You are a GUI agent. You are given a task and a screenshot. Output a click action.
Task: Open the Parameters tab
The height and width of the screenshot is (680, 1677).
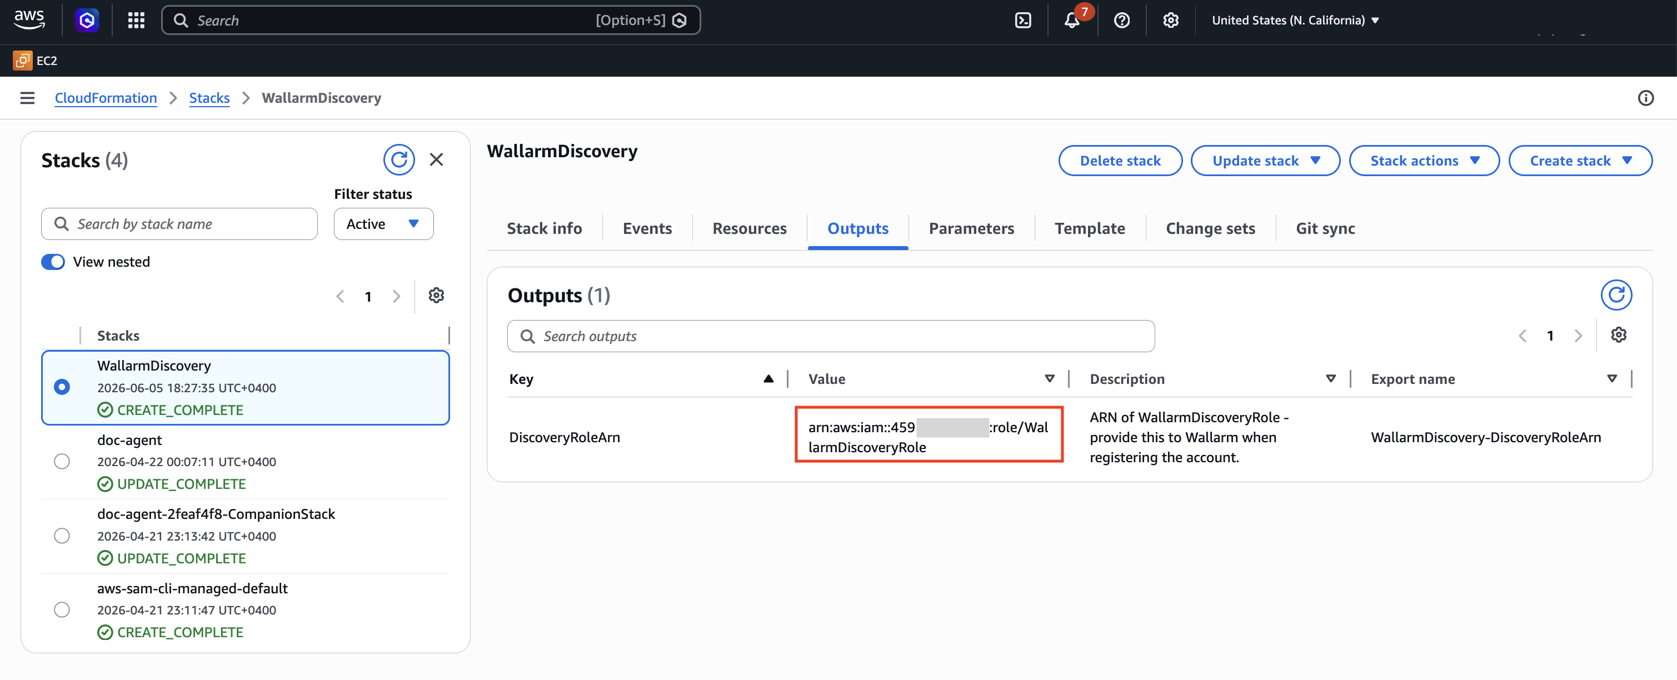click(971, 228)
